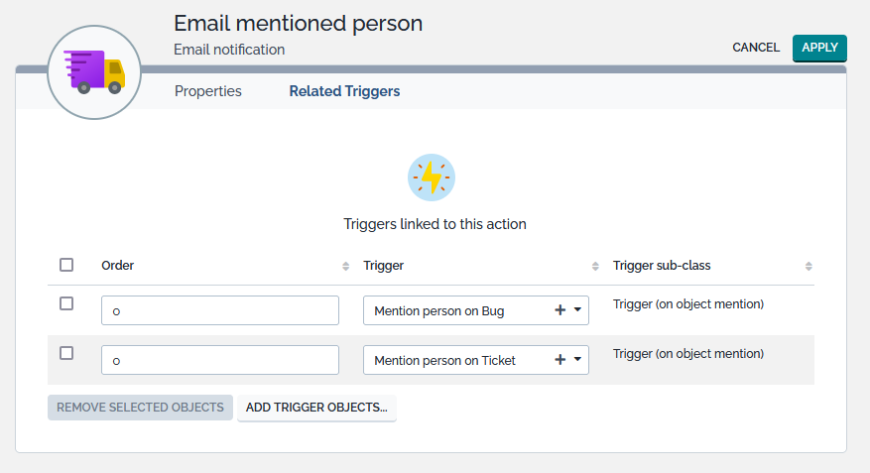Select the Related Triggers tab
The height and width of the screenshot is (473, 870).
coord(344,91)
